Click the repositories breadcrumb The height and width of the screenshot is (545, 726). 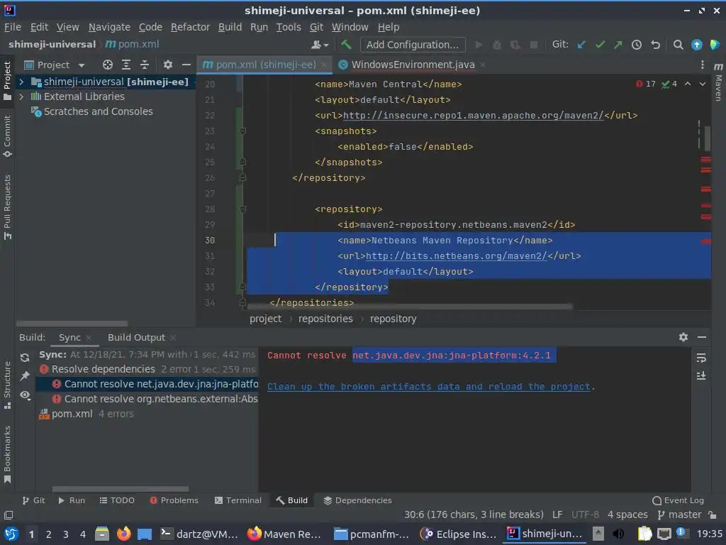point(325,319)
